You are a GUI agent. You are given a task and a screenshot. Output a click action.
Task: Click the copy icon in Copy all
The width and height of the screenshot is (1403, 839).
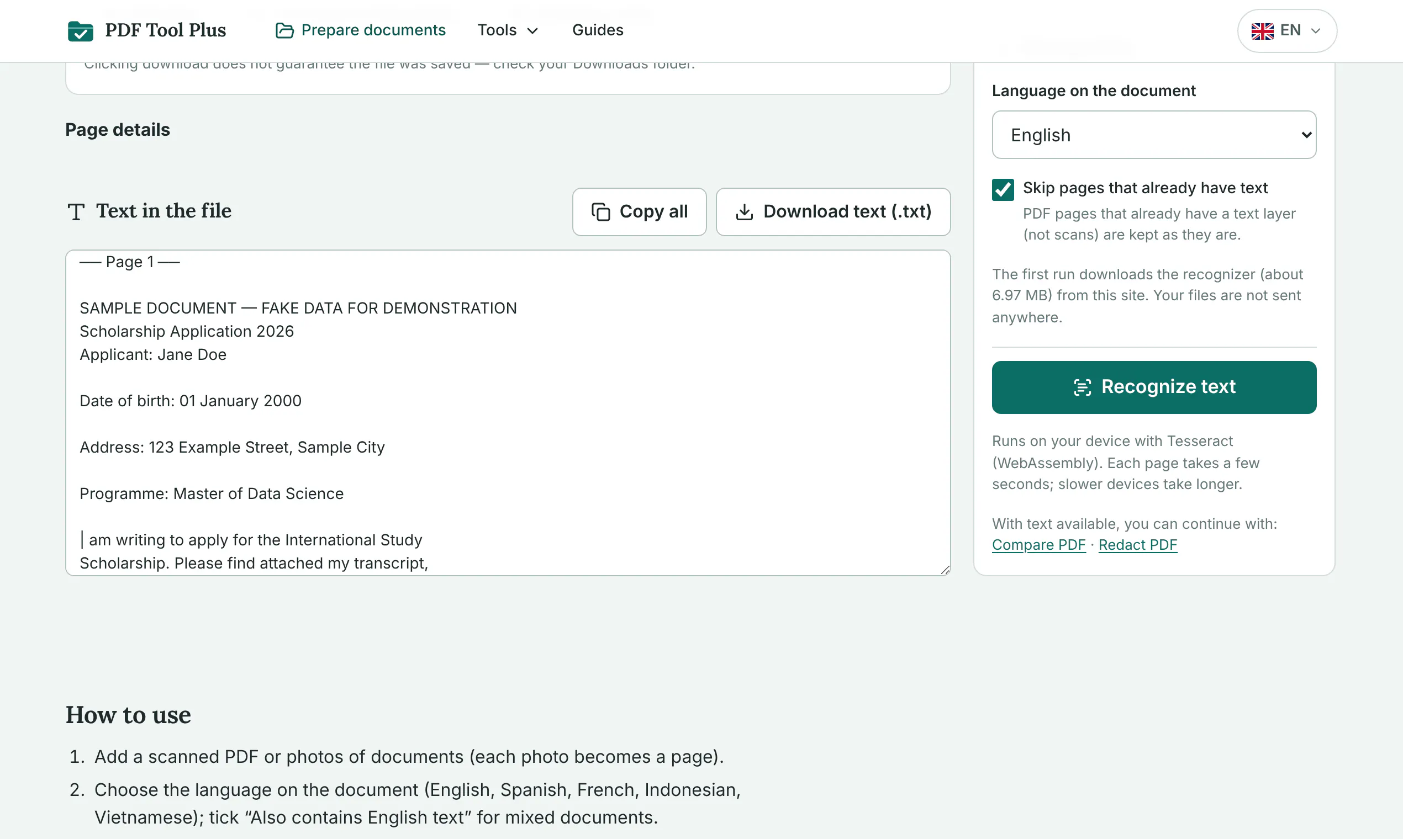pyautogui.click(x=600, y=212)
